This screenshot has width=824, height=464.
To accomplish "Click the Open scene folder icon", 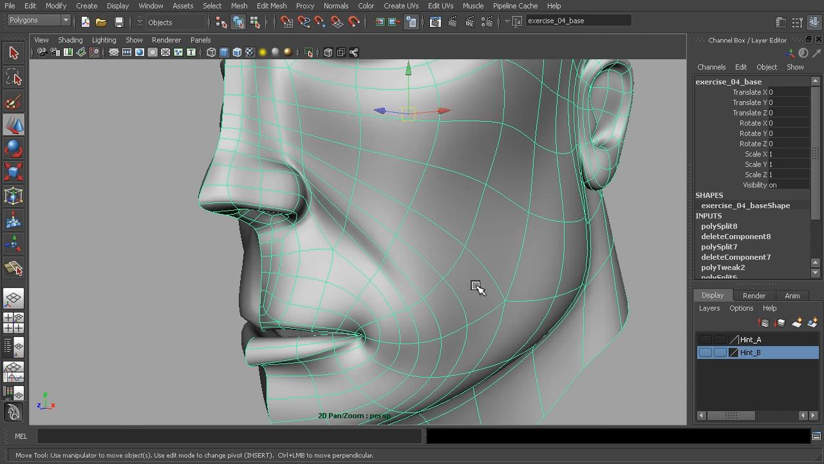I will (101, 22).
